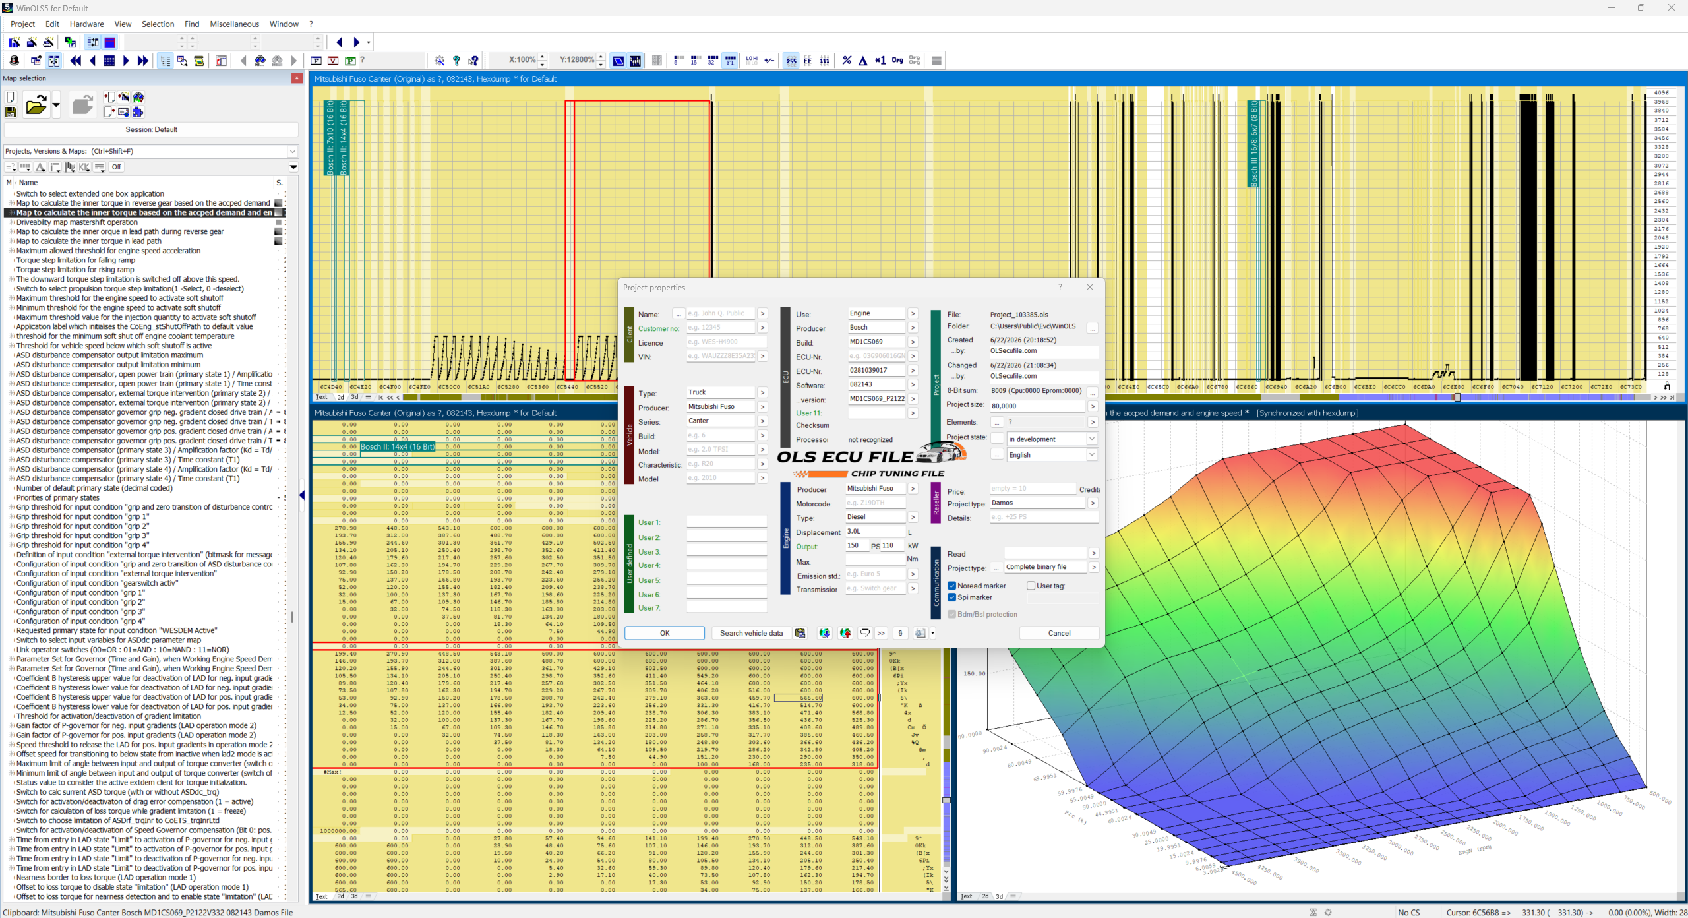Click the percent display mode icon
The width and height of the screenshot is (1688, 918).
click(847, 61)
